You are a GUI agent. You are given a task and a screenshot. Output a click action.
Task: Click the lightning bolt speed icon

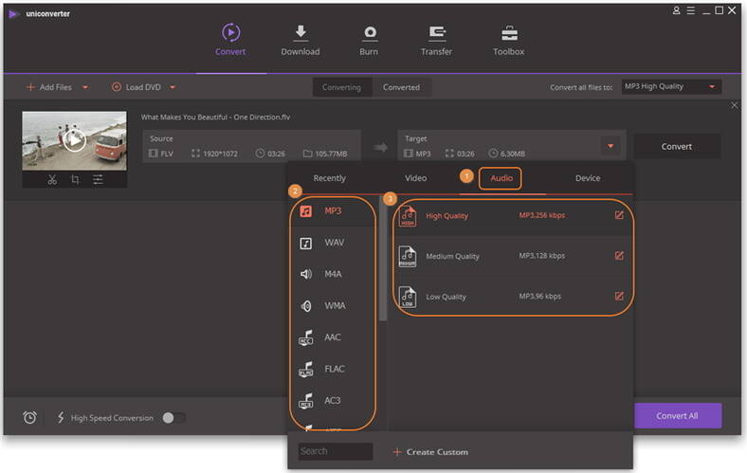point(61,418)
